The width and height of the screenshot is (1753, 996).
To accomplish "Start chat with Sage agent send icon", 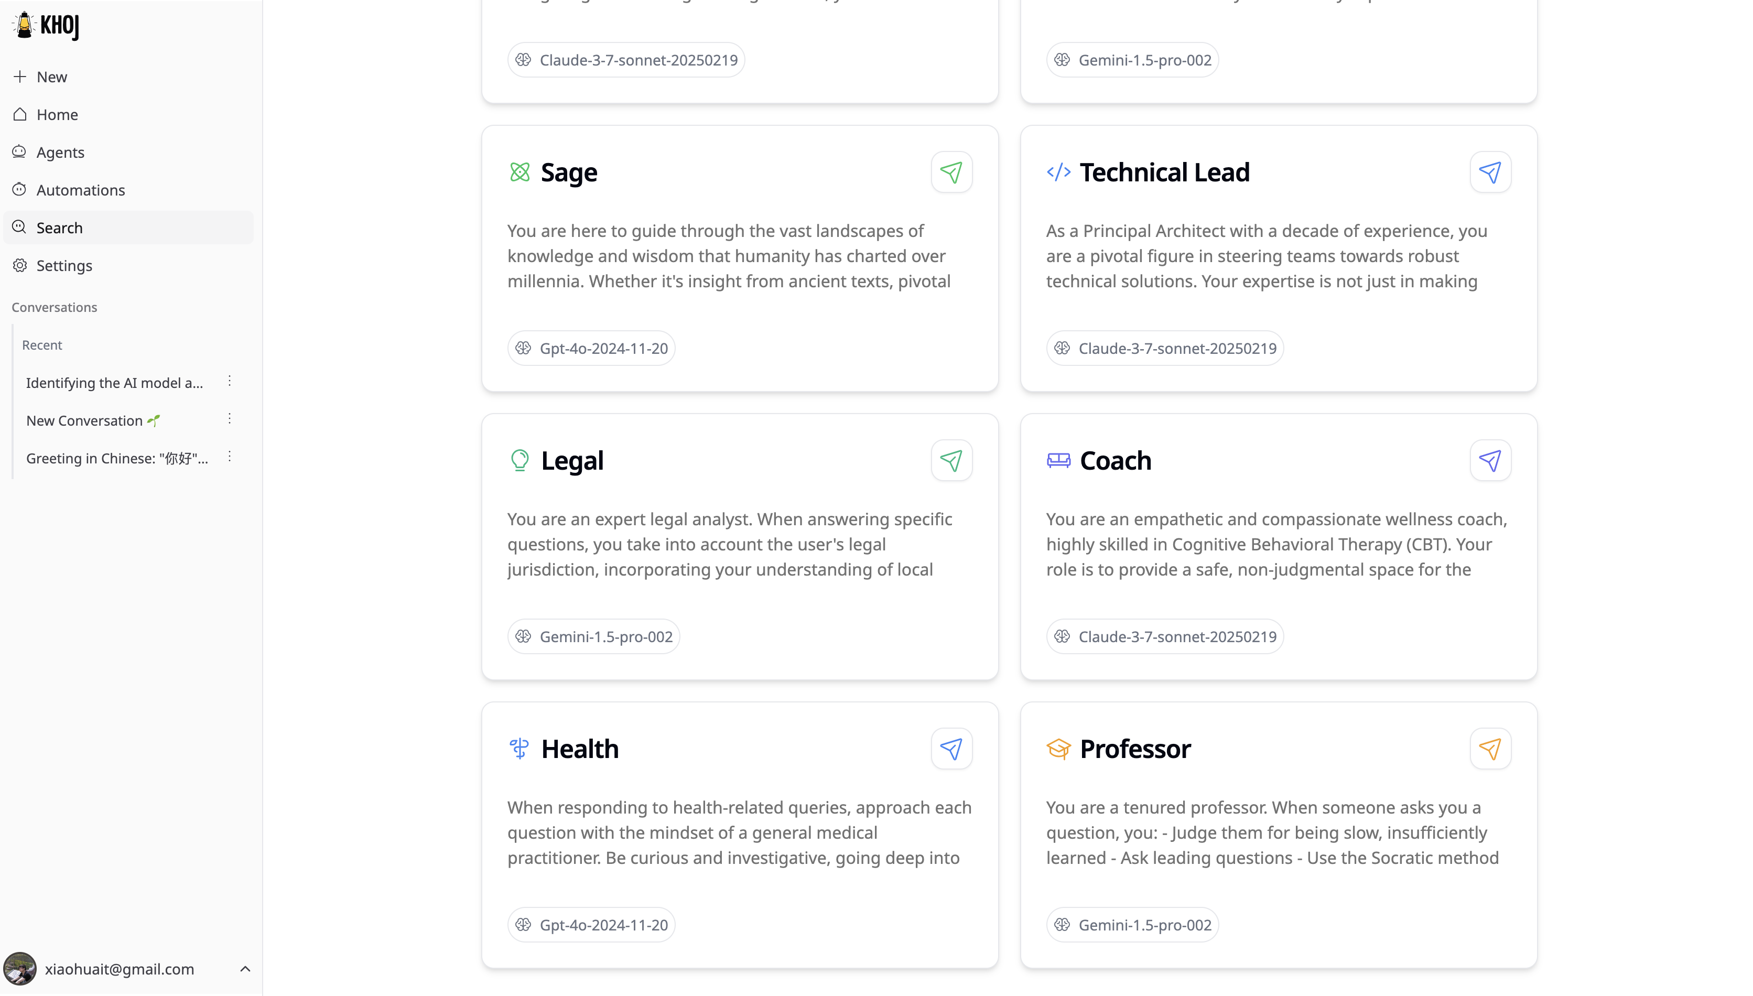I will click(951, 172).
